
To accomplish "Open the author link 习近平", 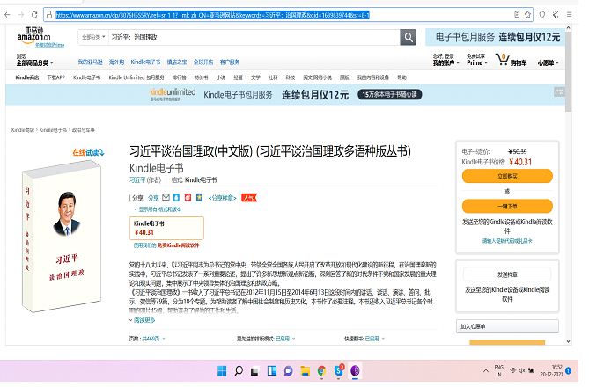I will tap(137, 179).
